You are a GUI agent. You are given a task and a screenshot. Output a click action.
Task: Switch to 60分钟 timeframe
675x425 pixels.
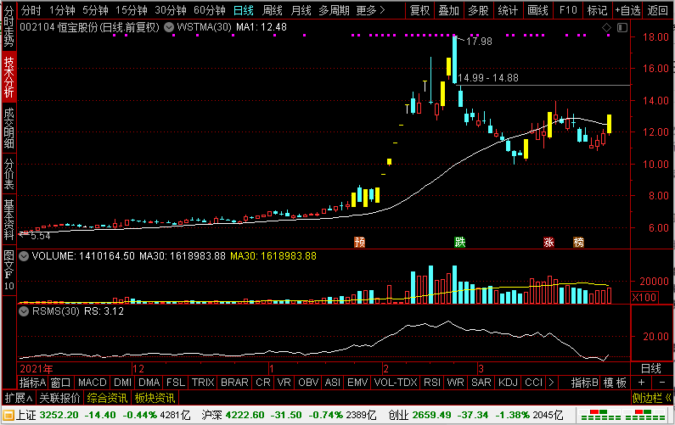coord(209,10)
